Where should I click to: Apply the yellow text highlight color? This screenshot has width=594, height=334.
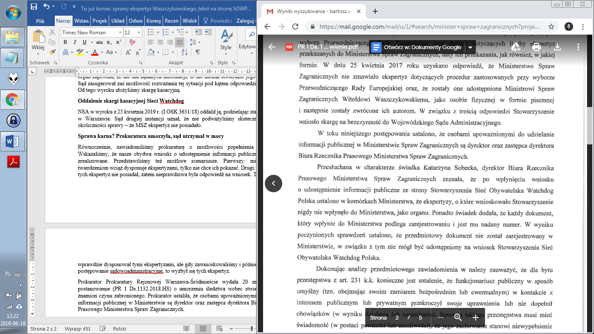(79, 52)
